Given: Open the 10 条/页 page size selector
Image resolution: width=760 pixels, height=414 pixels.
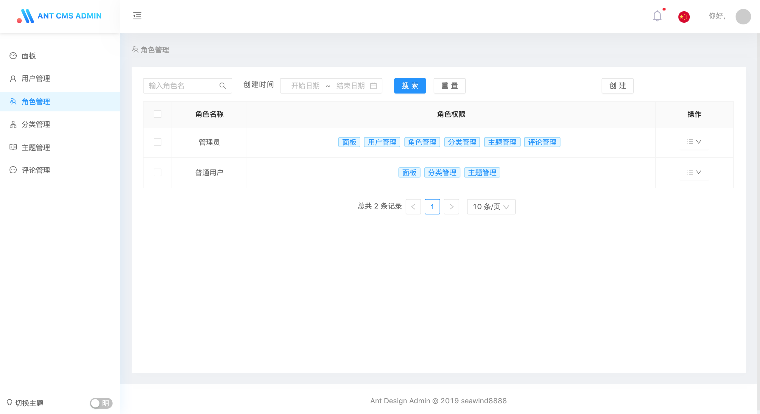Looking at the screenshot, I should [x=491, y=207].
